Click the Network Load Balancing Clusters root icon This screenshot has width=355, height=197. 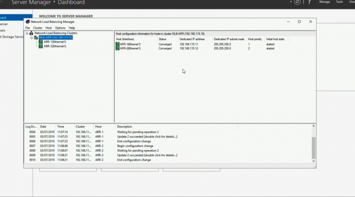(31, 33)
